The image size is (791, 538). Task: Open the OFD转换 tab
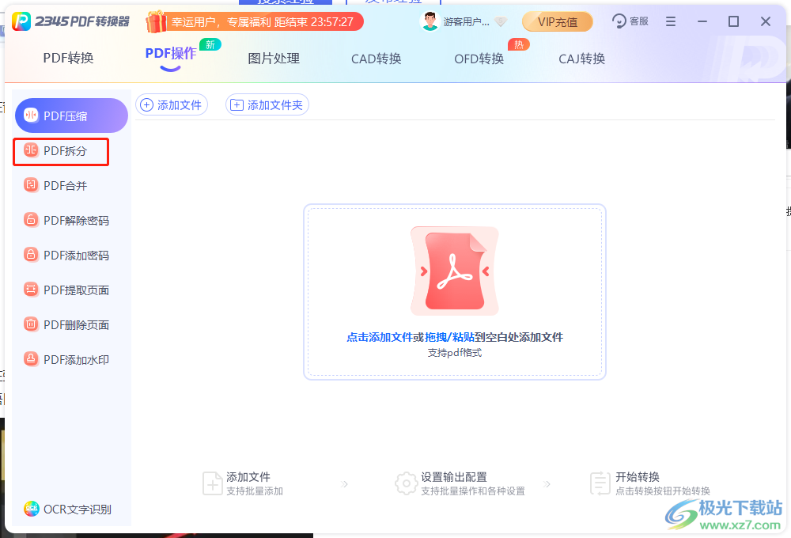[479, 59]
